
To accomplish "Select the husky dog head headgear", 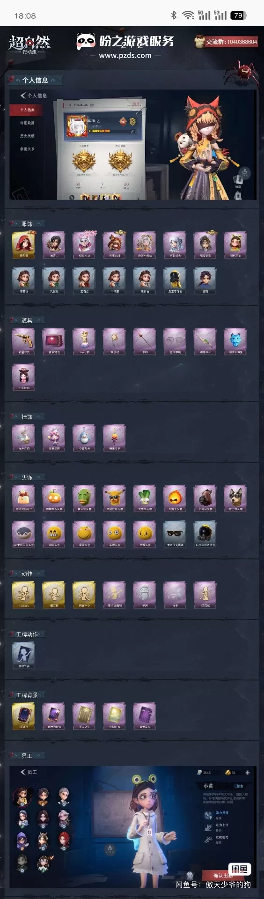I will [235, 498].
